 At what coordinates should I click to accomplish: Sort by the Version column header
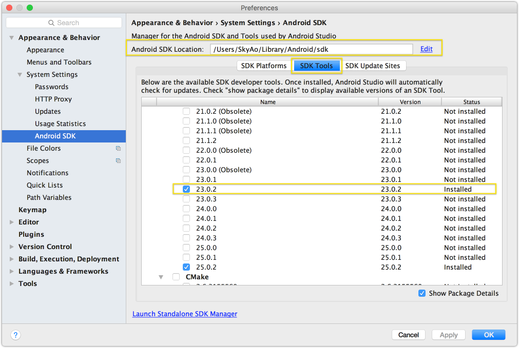coord(410,102)
